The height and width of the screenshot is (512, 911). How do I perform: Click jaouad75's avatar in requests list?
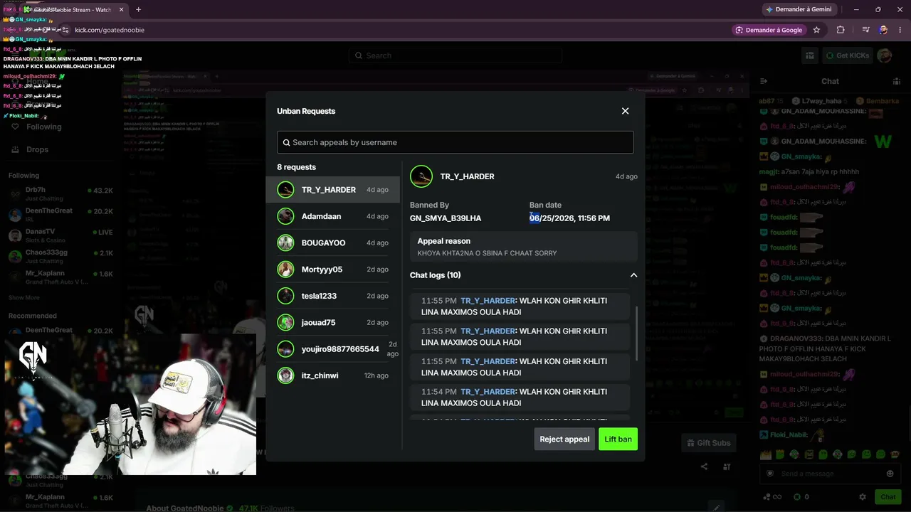tap(285, 322)
